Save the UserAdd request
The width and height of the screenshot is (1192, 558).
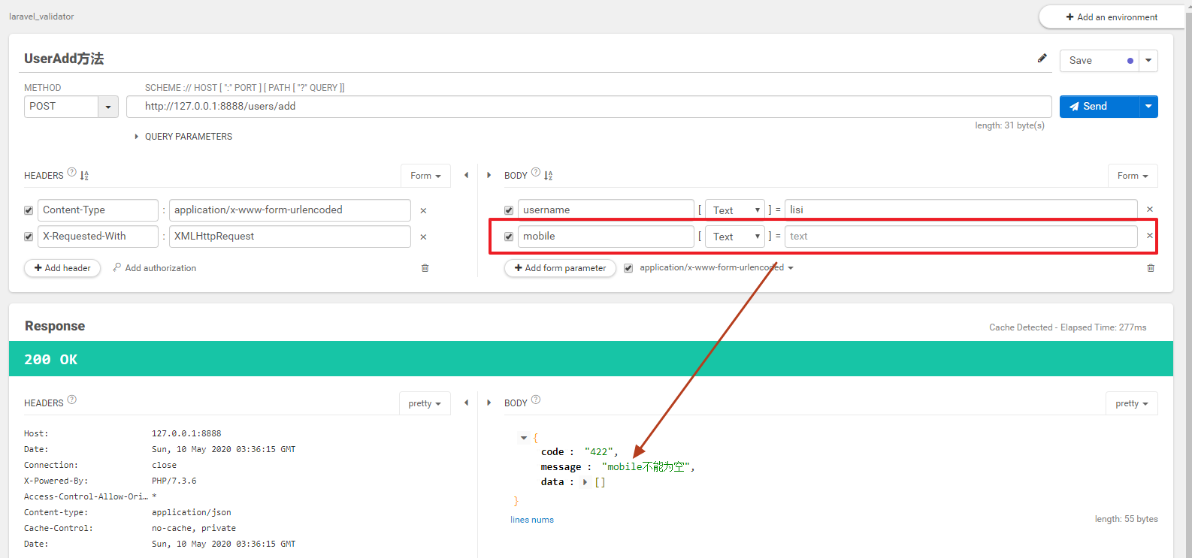click(x=1100, y=61)
